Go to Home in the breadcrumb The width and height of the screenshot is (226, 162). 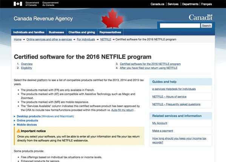point(18,40)
